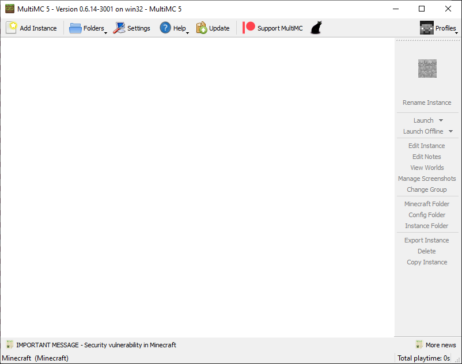Click the Support MultiMC label
The image size is (462, 364).
[280, 28]
